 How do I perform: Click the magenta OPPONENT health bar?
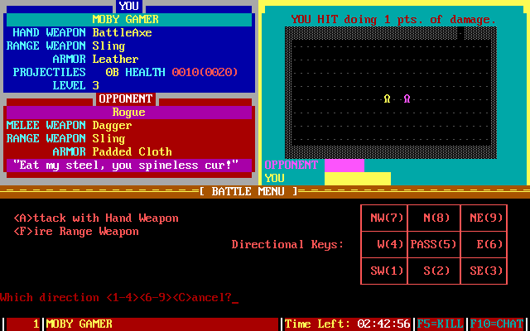click(344, 165)
